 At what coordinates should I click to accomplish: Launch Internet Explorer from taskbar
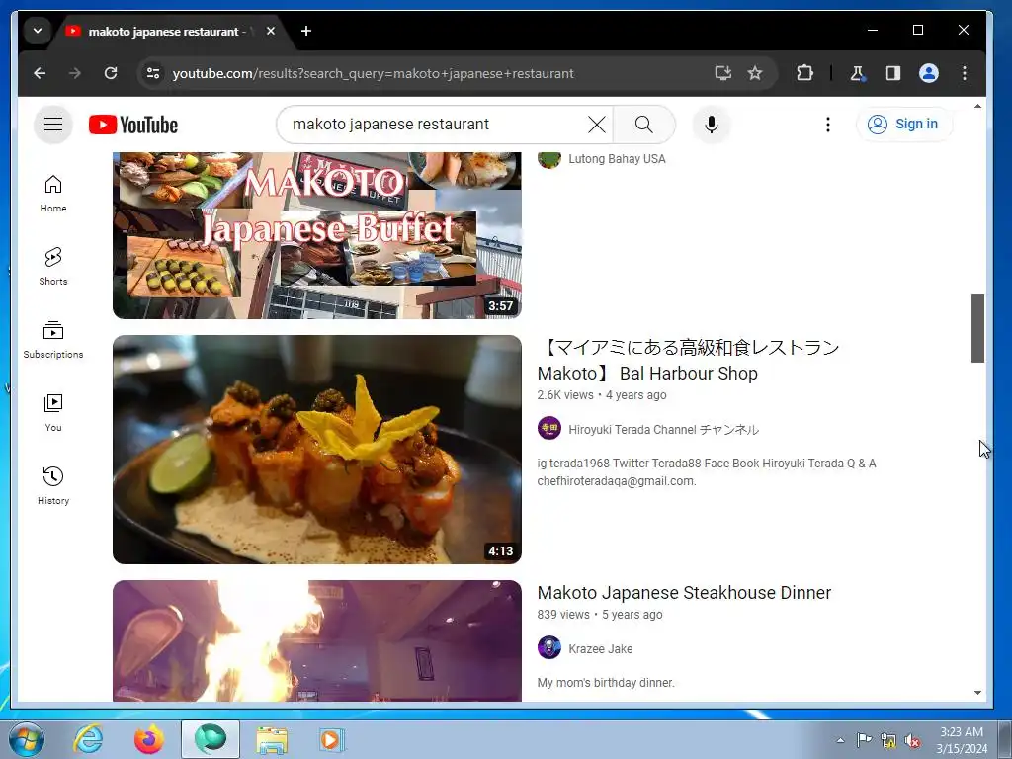[88, 739]
